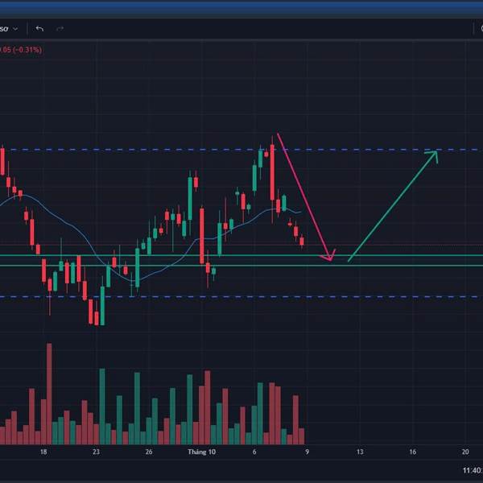This screenshot has height=483, width=483.
Task: Open the dropdown chevron beside "sơ"
Action: point(15,29)
